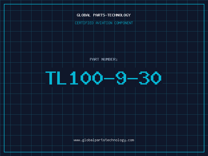The image size is (208, 156).
Task: Select the CERTIFIED AVIATION COMPONENT subtitle
Action: (x=104, y=23)
